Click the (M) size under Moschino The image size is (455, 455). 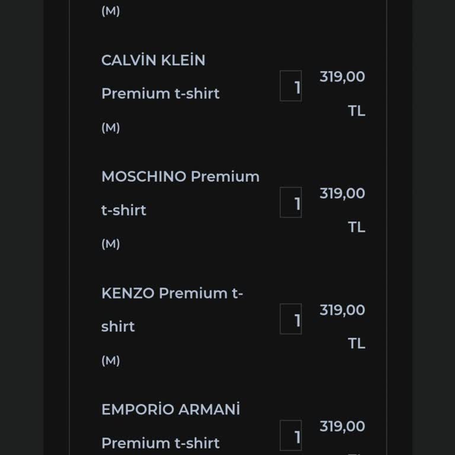point(111,243)
